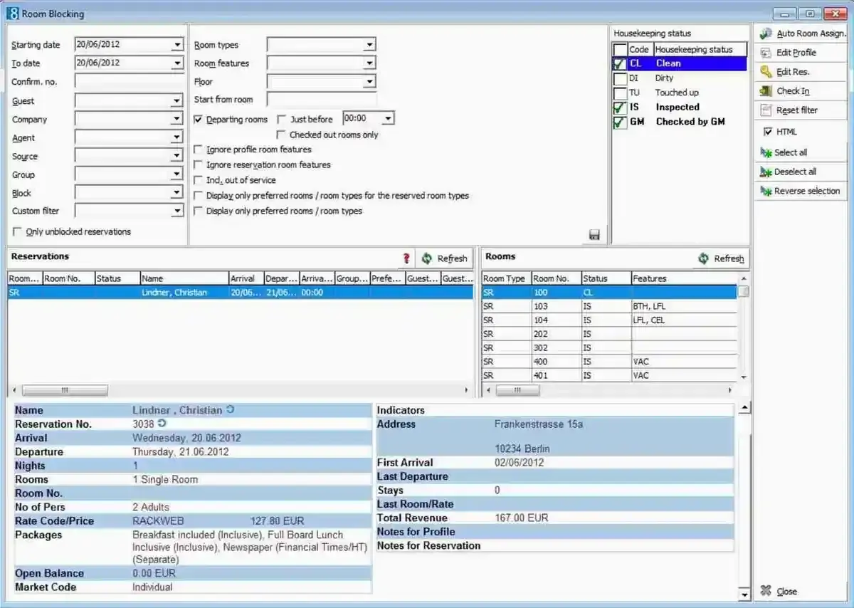Screen dimensions: 854x608
Task: Click the Room Type column header in Rooms
Action: click(x=506, y=278)
